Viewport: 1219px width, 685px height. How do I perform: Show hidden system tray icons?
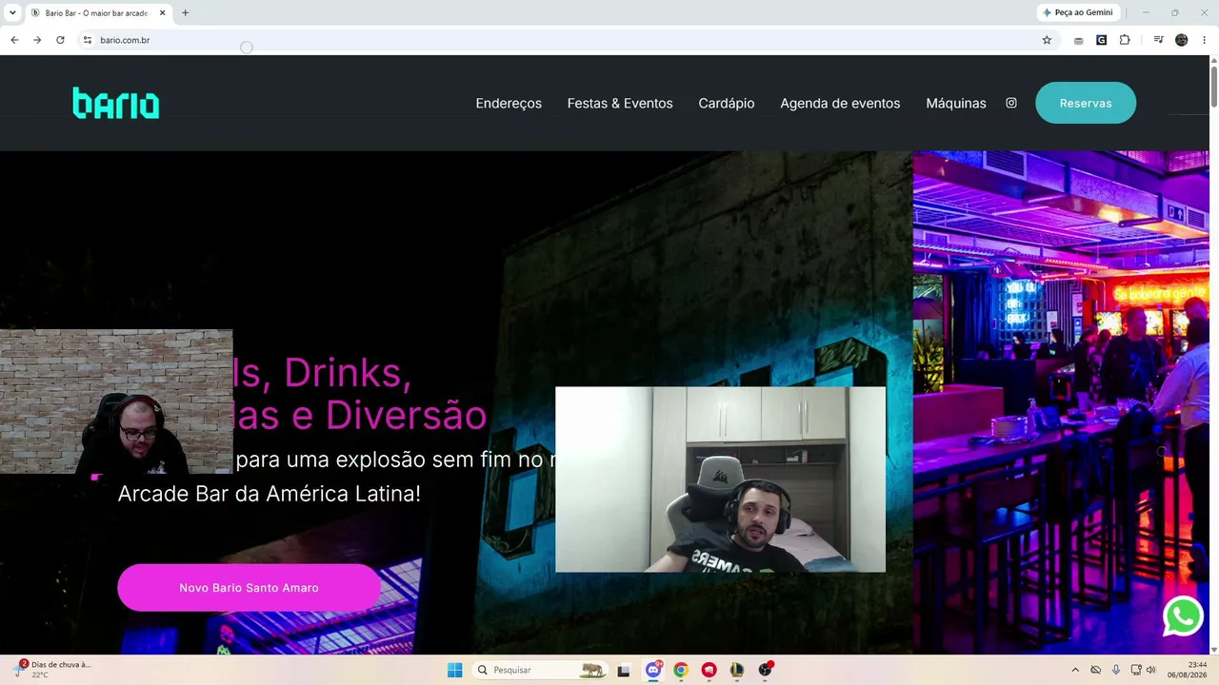[1075, 670]
